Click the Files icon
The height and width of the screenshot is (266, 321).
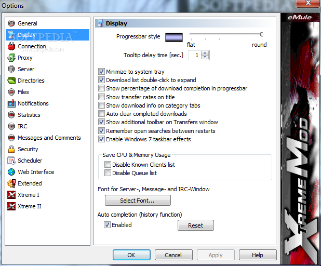[11, 92]
